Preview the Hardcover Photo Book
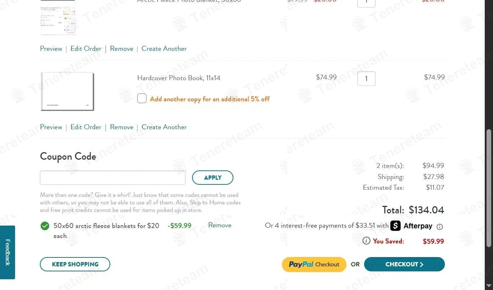Screen dimensions: 493x290 tap(51, 127)
